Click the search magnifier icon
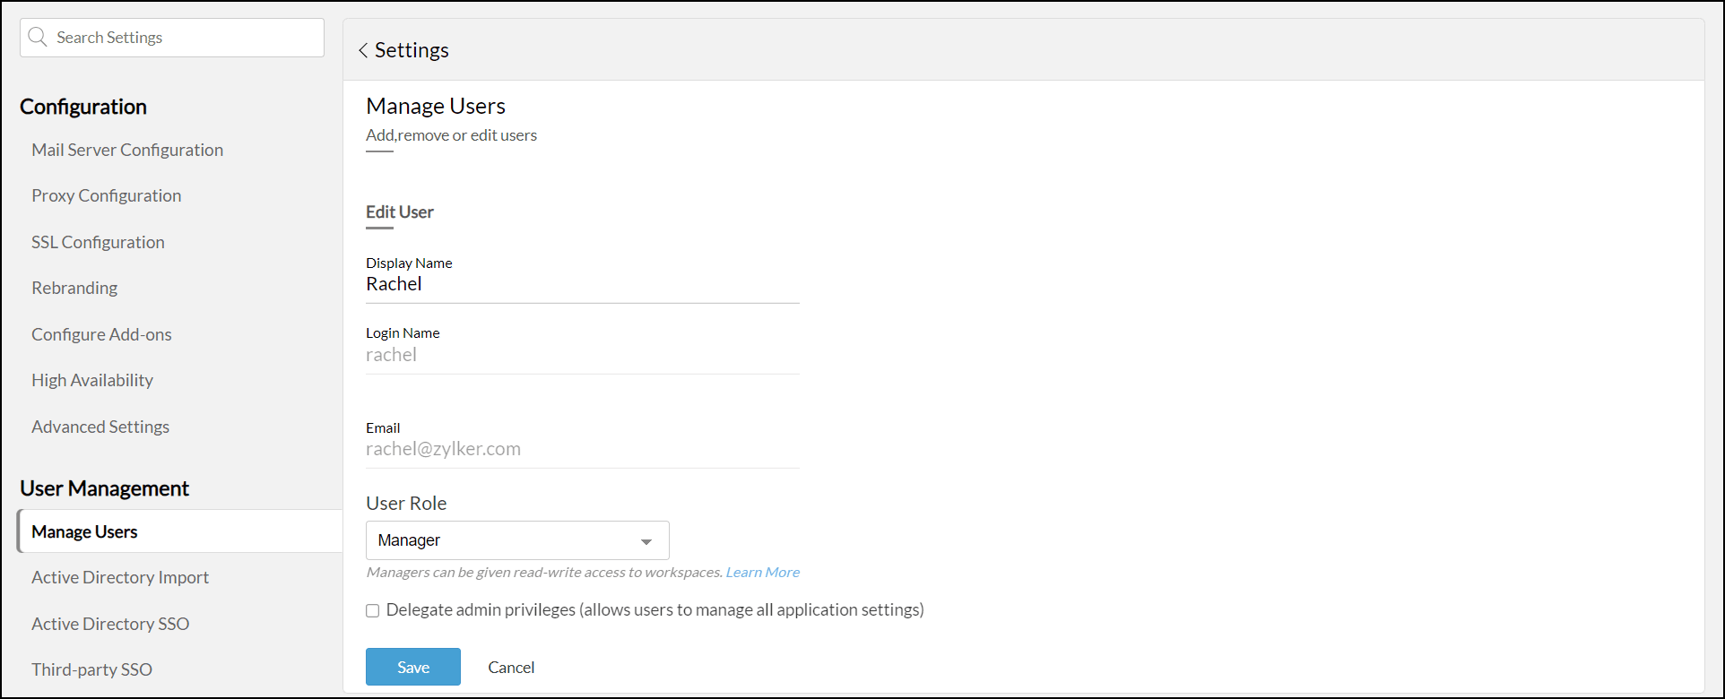 point(38,38)
